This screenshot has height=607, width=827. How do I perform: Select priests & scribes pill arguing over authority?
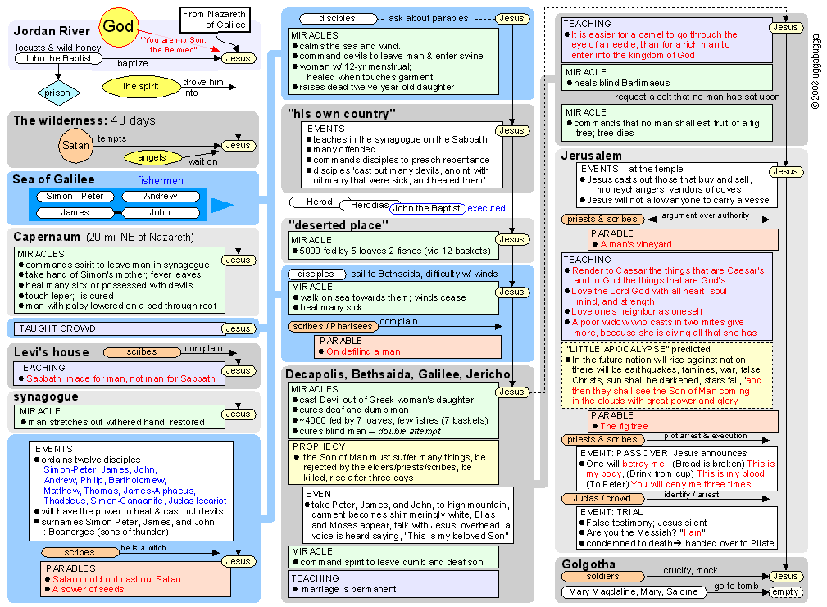pyautogui.click(x=602, y=220)
